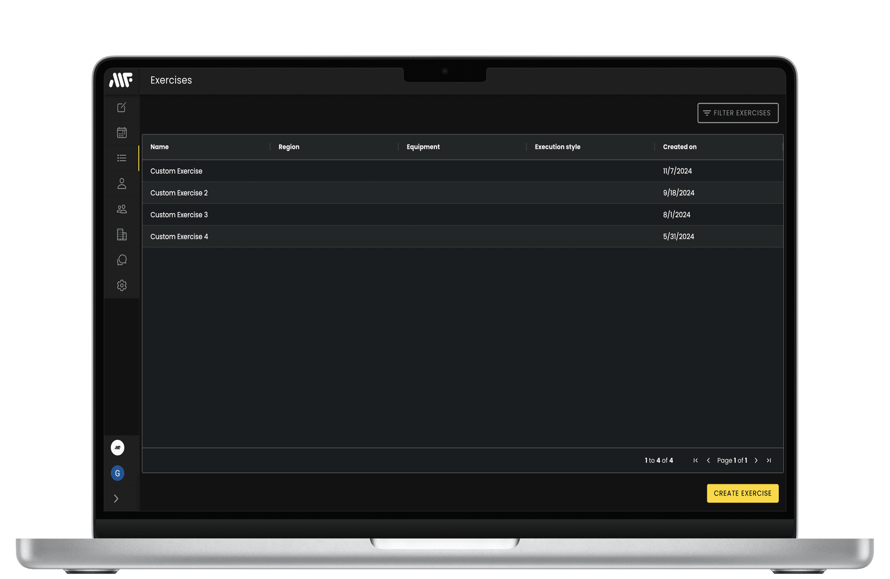Expand the sidebar with the chevron

(116, 499)
